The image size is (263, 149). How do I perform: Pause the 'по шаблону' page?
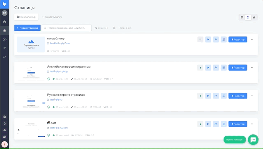tap(200, 39)
